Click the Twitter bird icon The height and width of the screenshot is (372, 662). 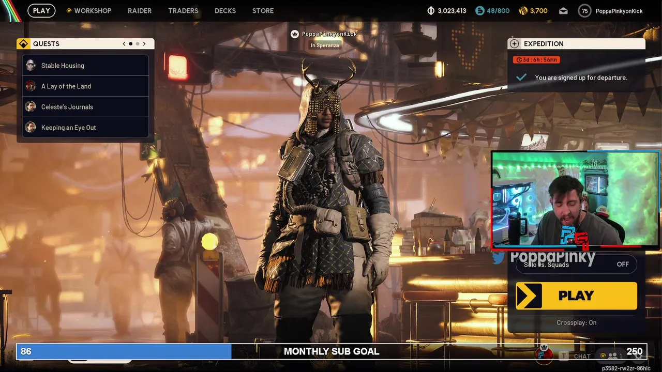pyautogui.click(x=499, y=257)
